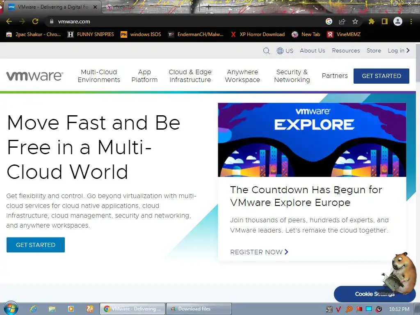Open the Windows Start orb
Screen dimensions: 420x315
11,308
